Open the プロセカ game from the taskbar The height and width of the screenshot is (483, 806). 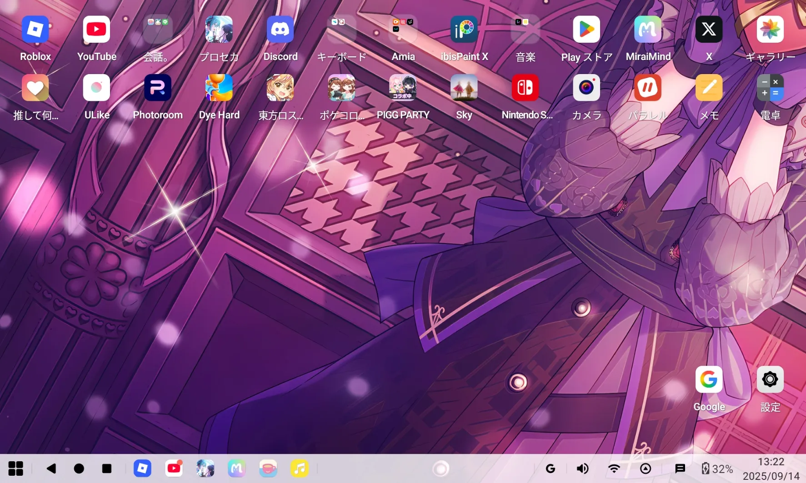(205, 468)
